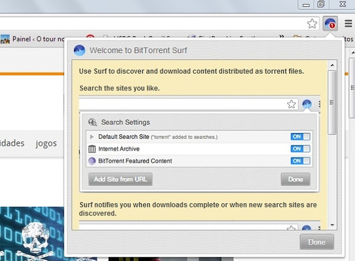Click the Internet Archive building icon
The height and width of the screenshot is (261, 355).
(x=92, y=149)
